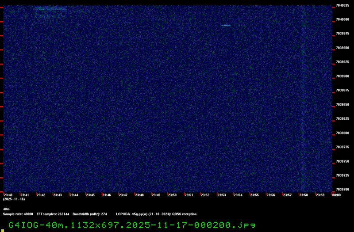Screen dimensions: 354x232
Task: Pick the 23:56 time axis label
Action: point(271,195)
